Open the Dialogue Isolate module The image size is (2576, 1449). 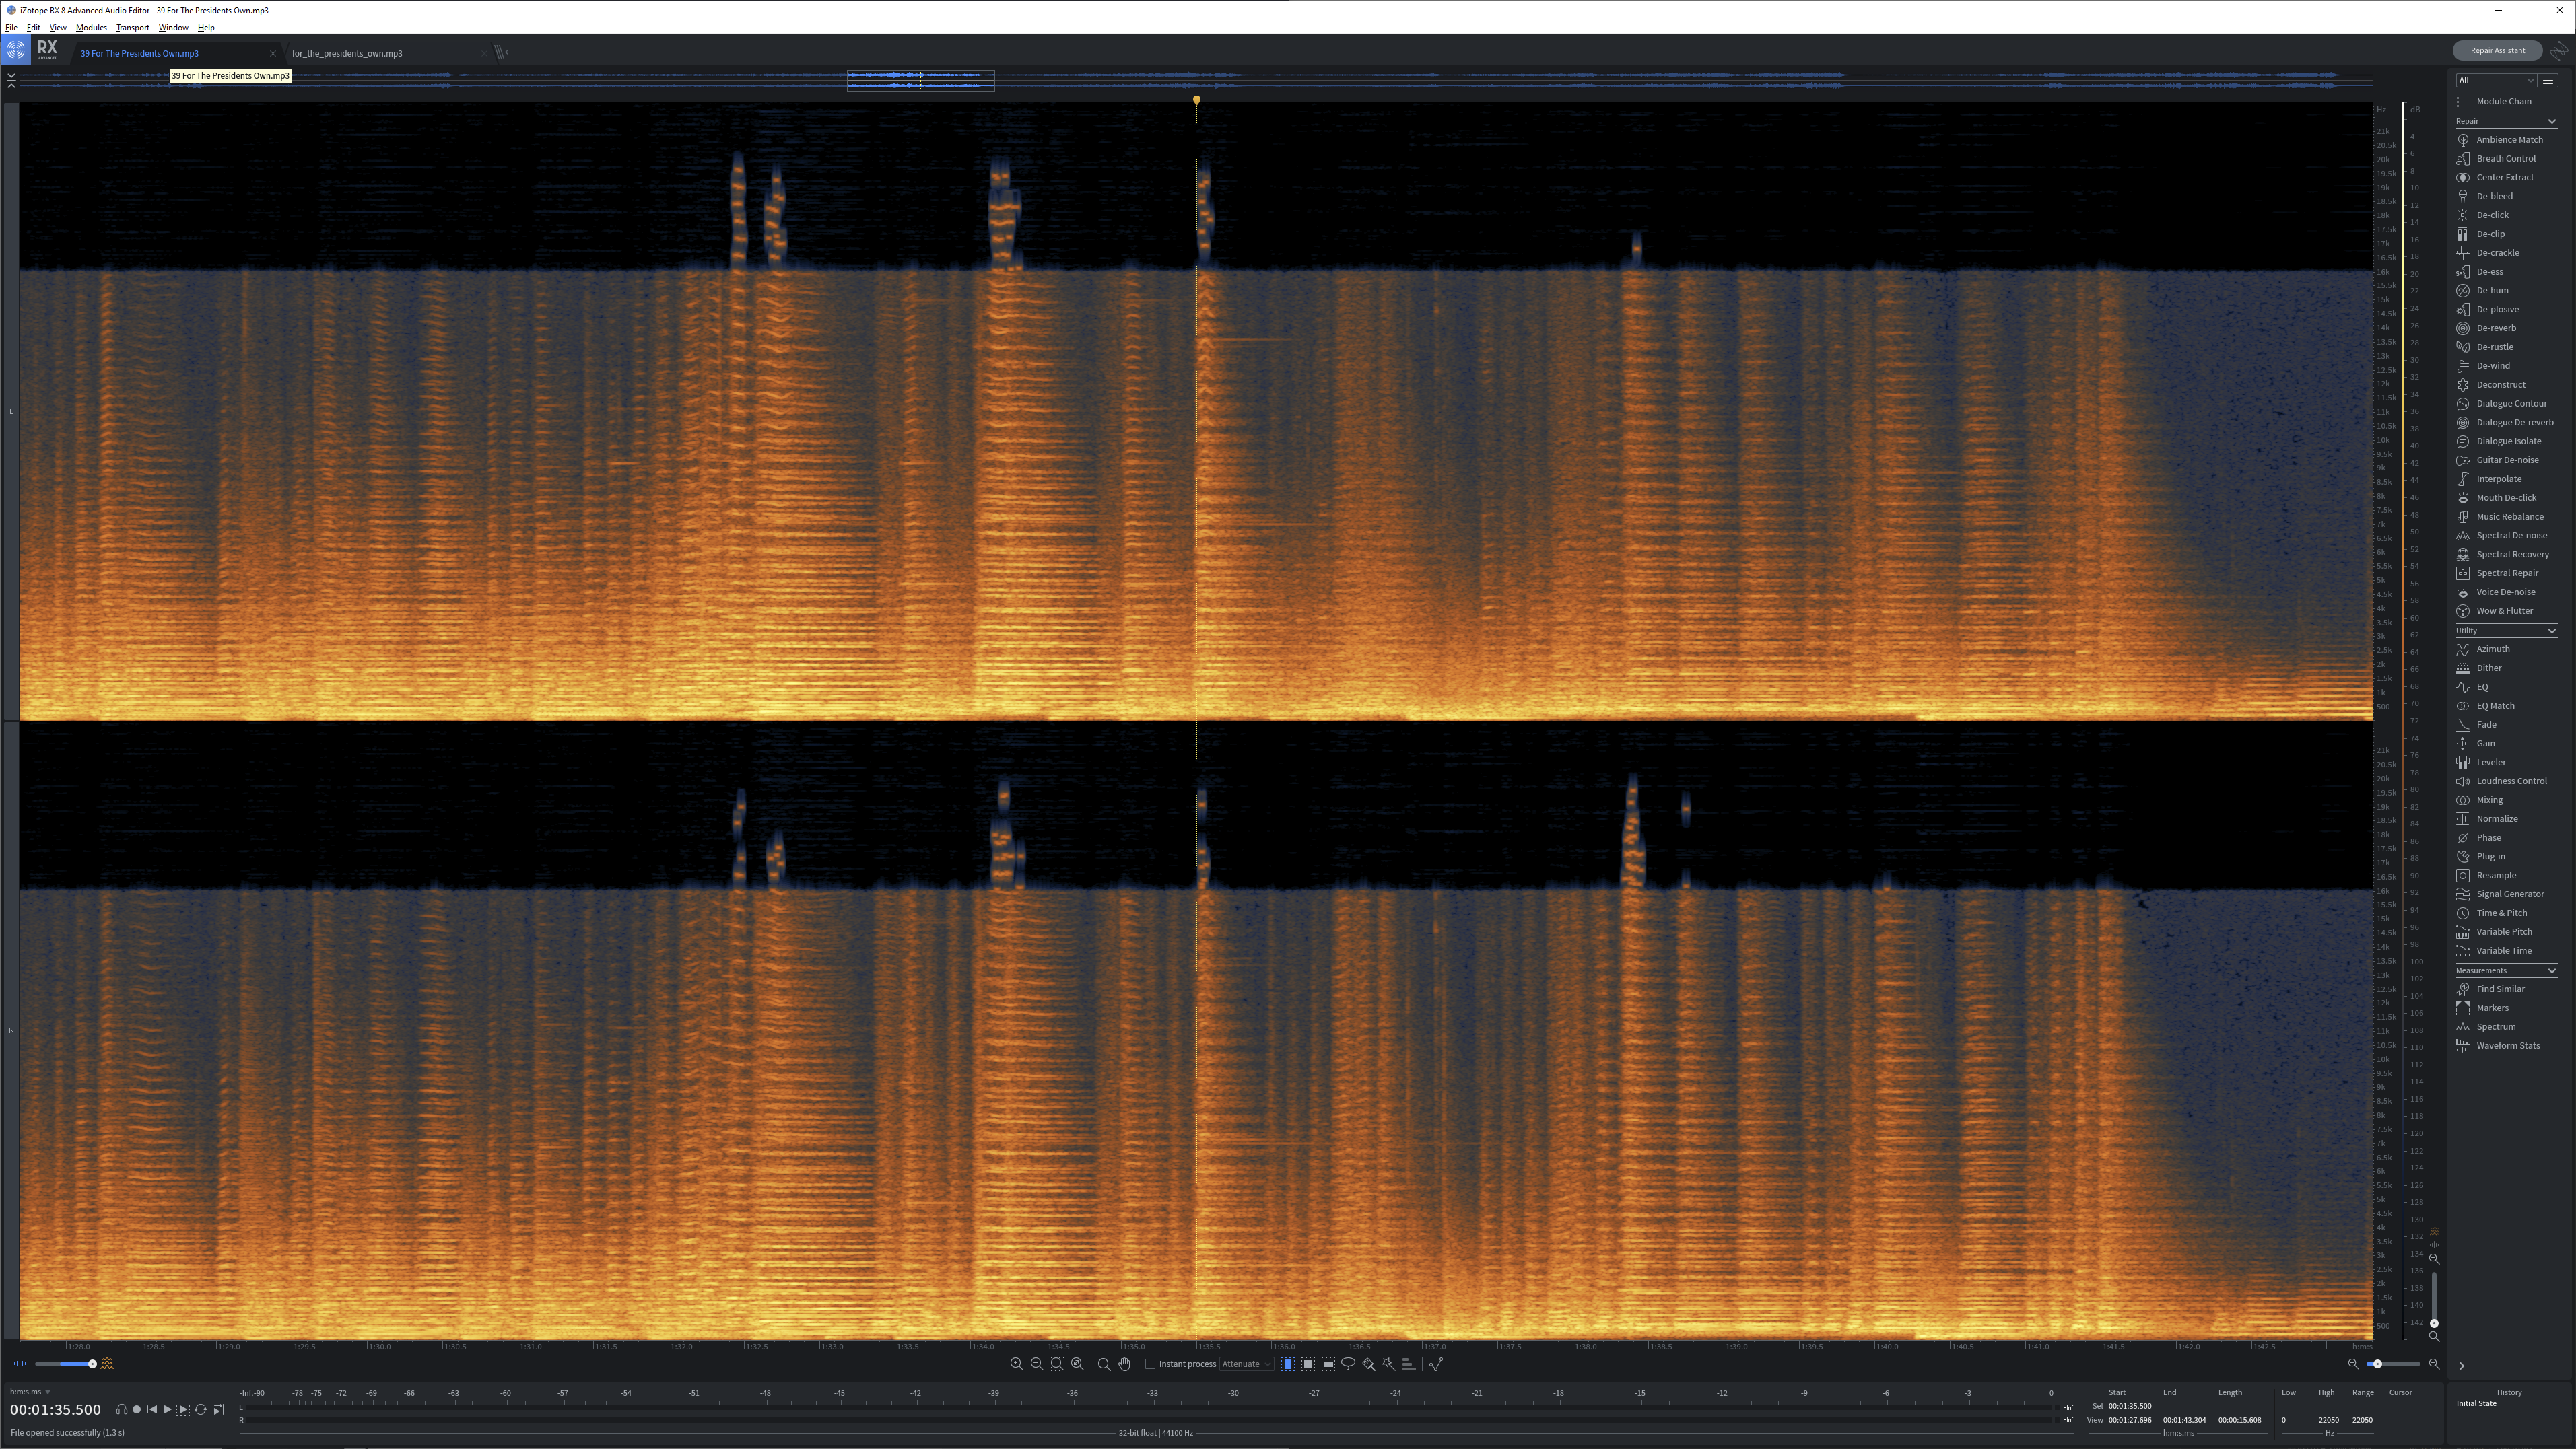point(2508,441)
